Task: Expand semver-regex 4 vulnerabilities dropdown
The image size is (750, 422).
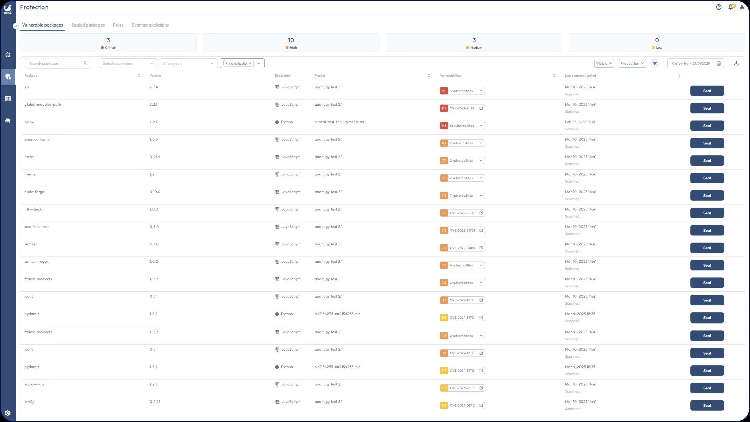Action: (462, 265)
